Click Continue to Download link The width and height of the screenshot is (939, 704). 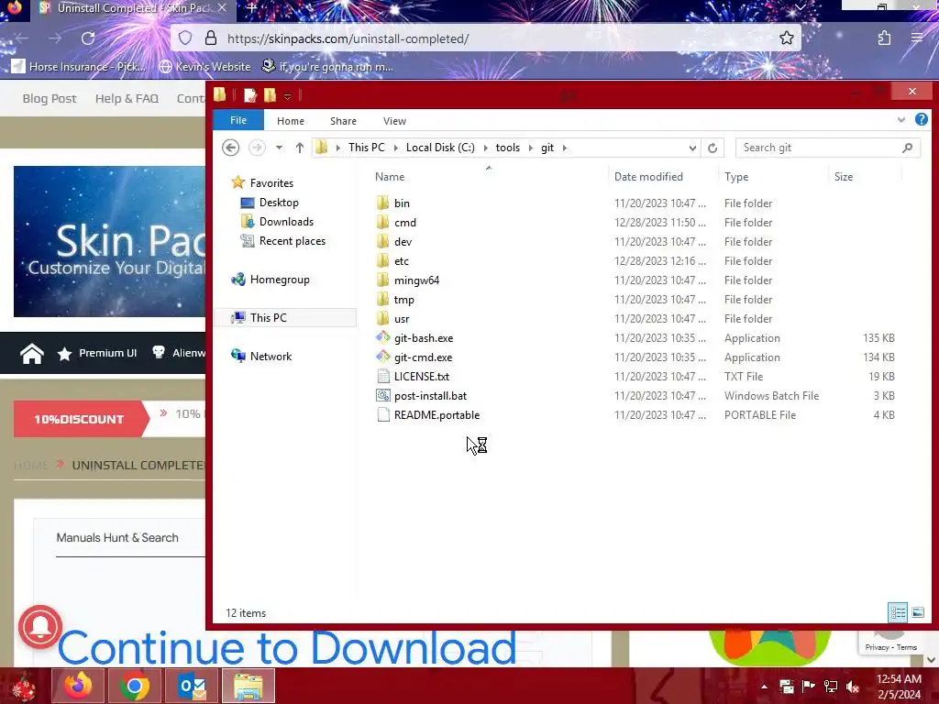point(287,648)
